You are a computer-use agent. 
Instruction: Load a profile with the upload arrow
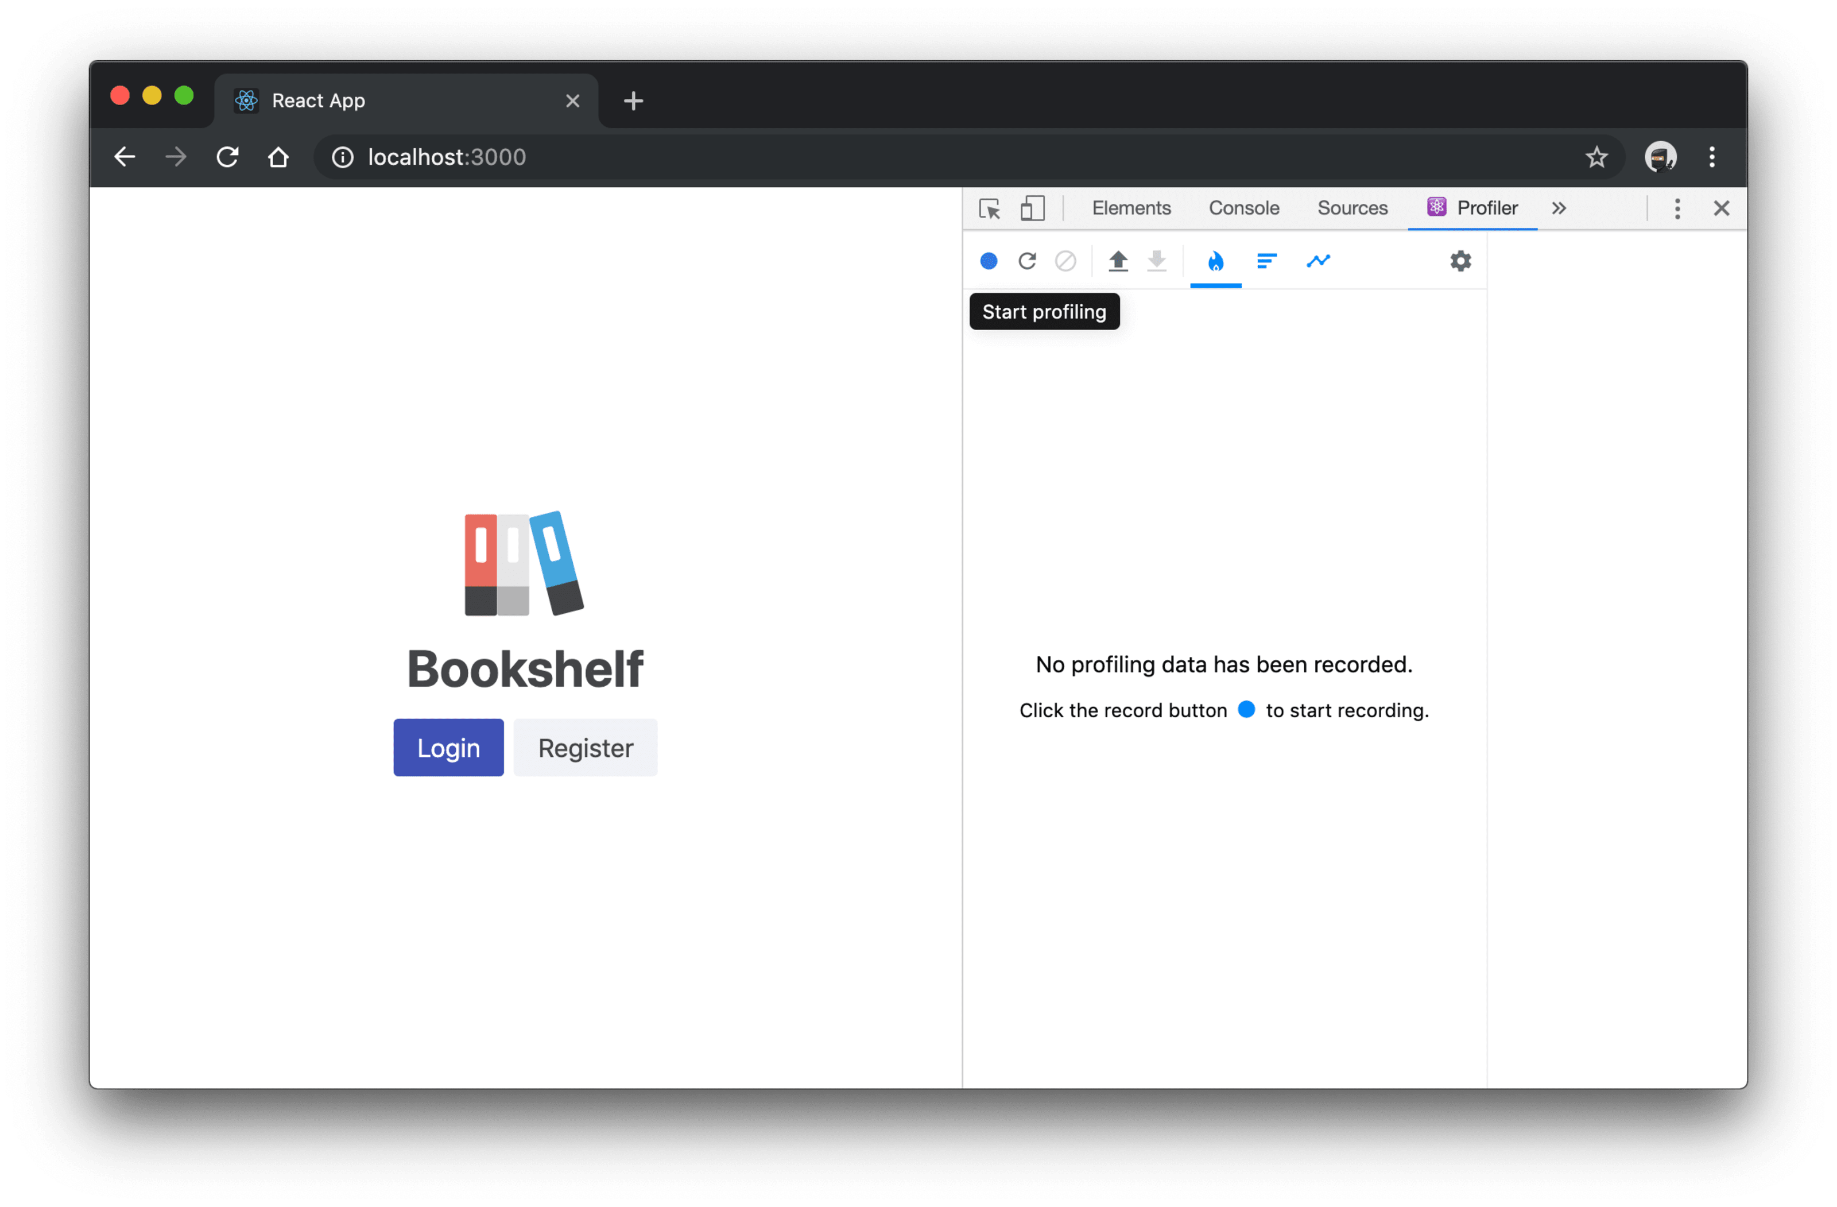click(x=1118, y=261)
